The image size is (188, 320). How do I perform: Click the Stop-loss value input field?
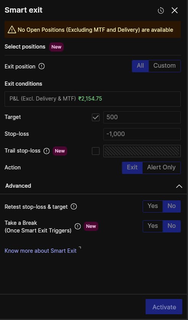coord(142,134)
